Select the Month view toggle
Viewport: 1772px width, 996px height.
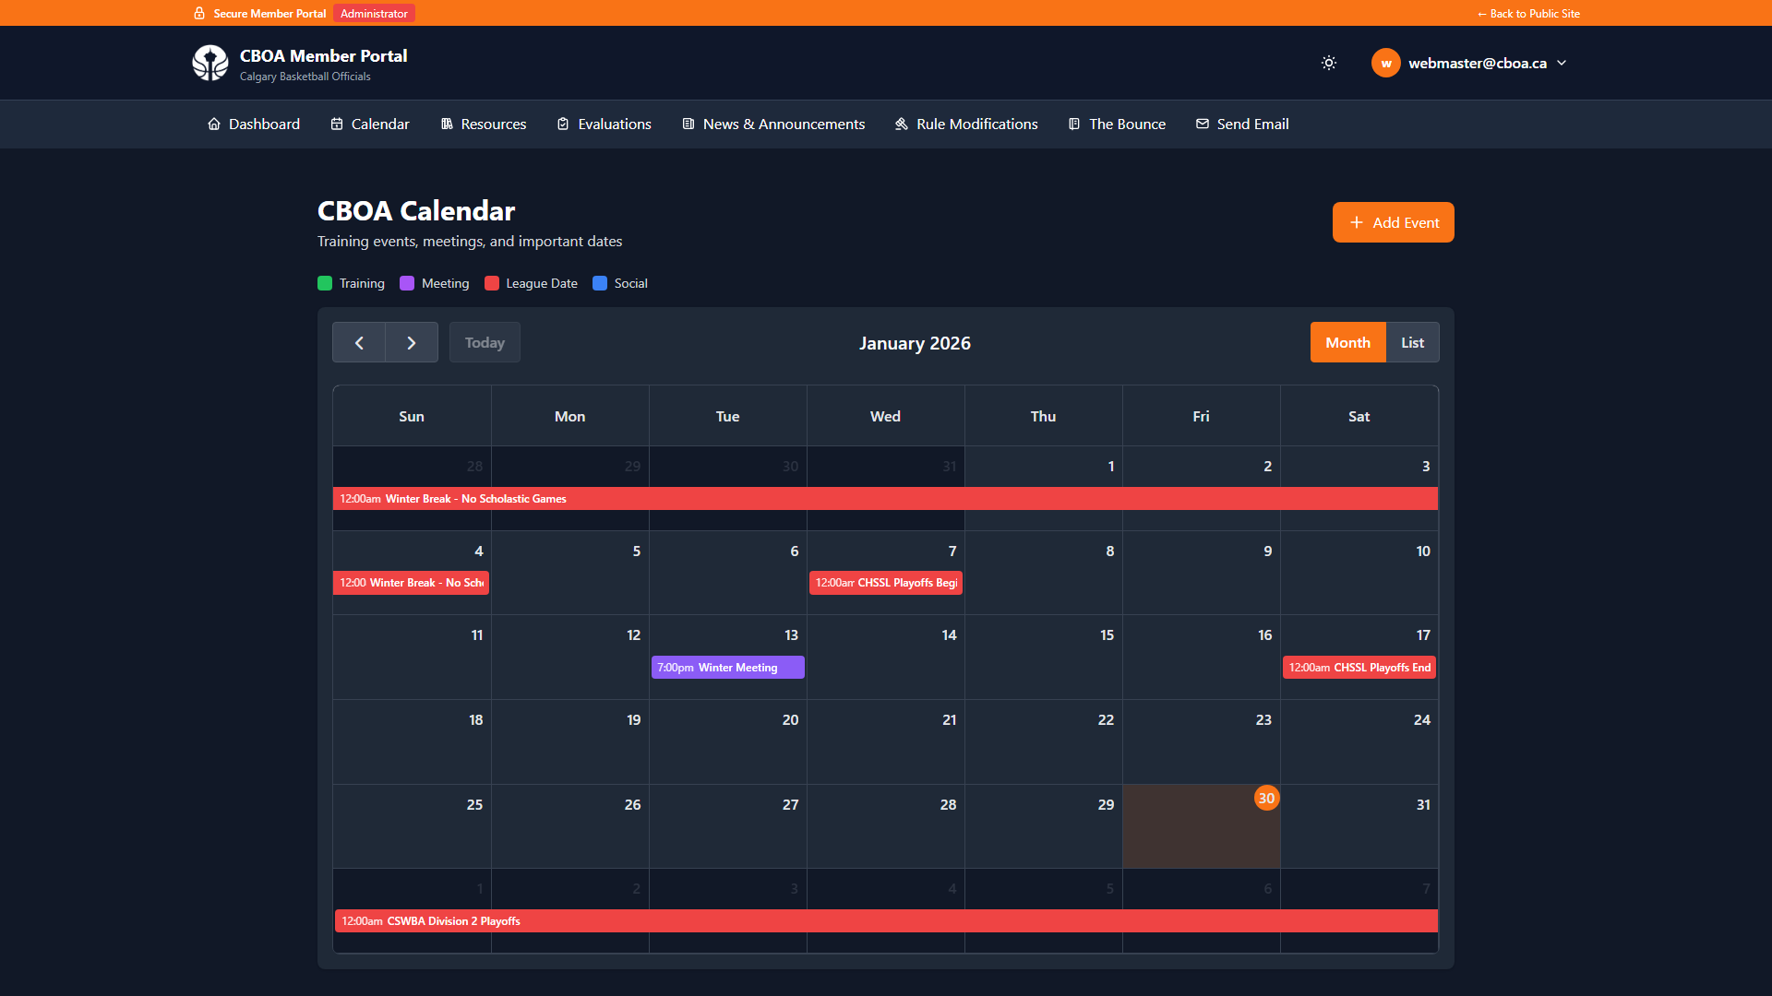[1347, 342]
